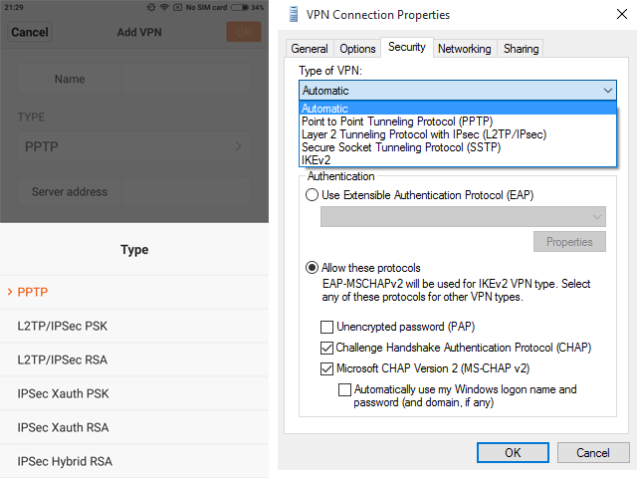Collapse the Type of VPN combo box
Viewport: 637px width, 478px height.
pyautogui.click(x=458, y=91)
